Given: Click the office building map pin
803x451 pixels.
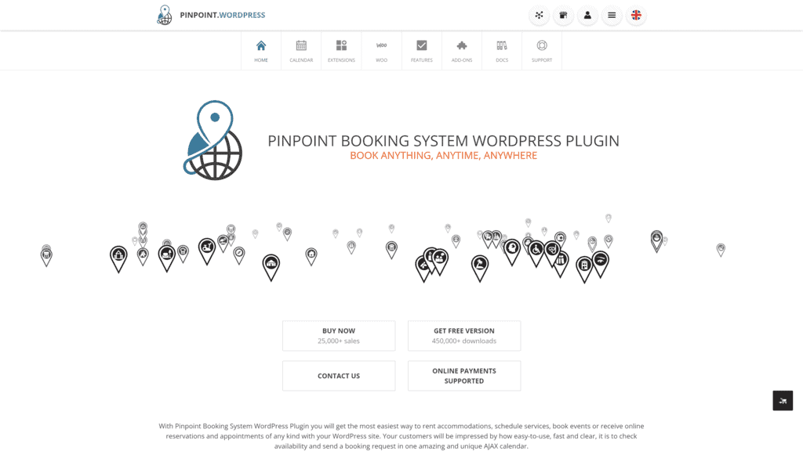Looking at the screenshot, I should click(x=583, y=269).
